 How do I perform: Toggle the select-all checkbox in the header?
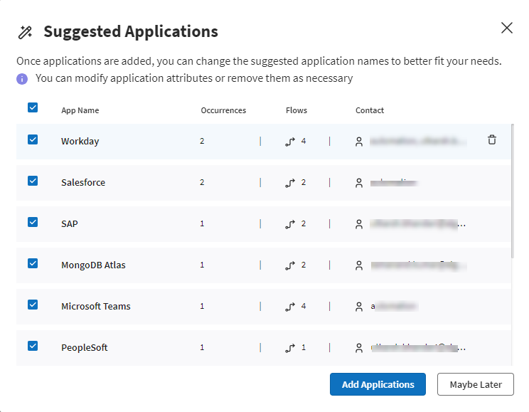coord(33,108)
